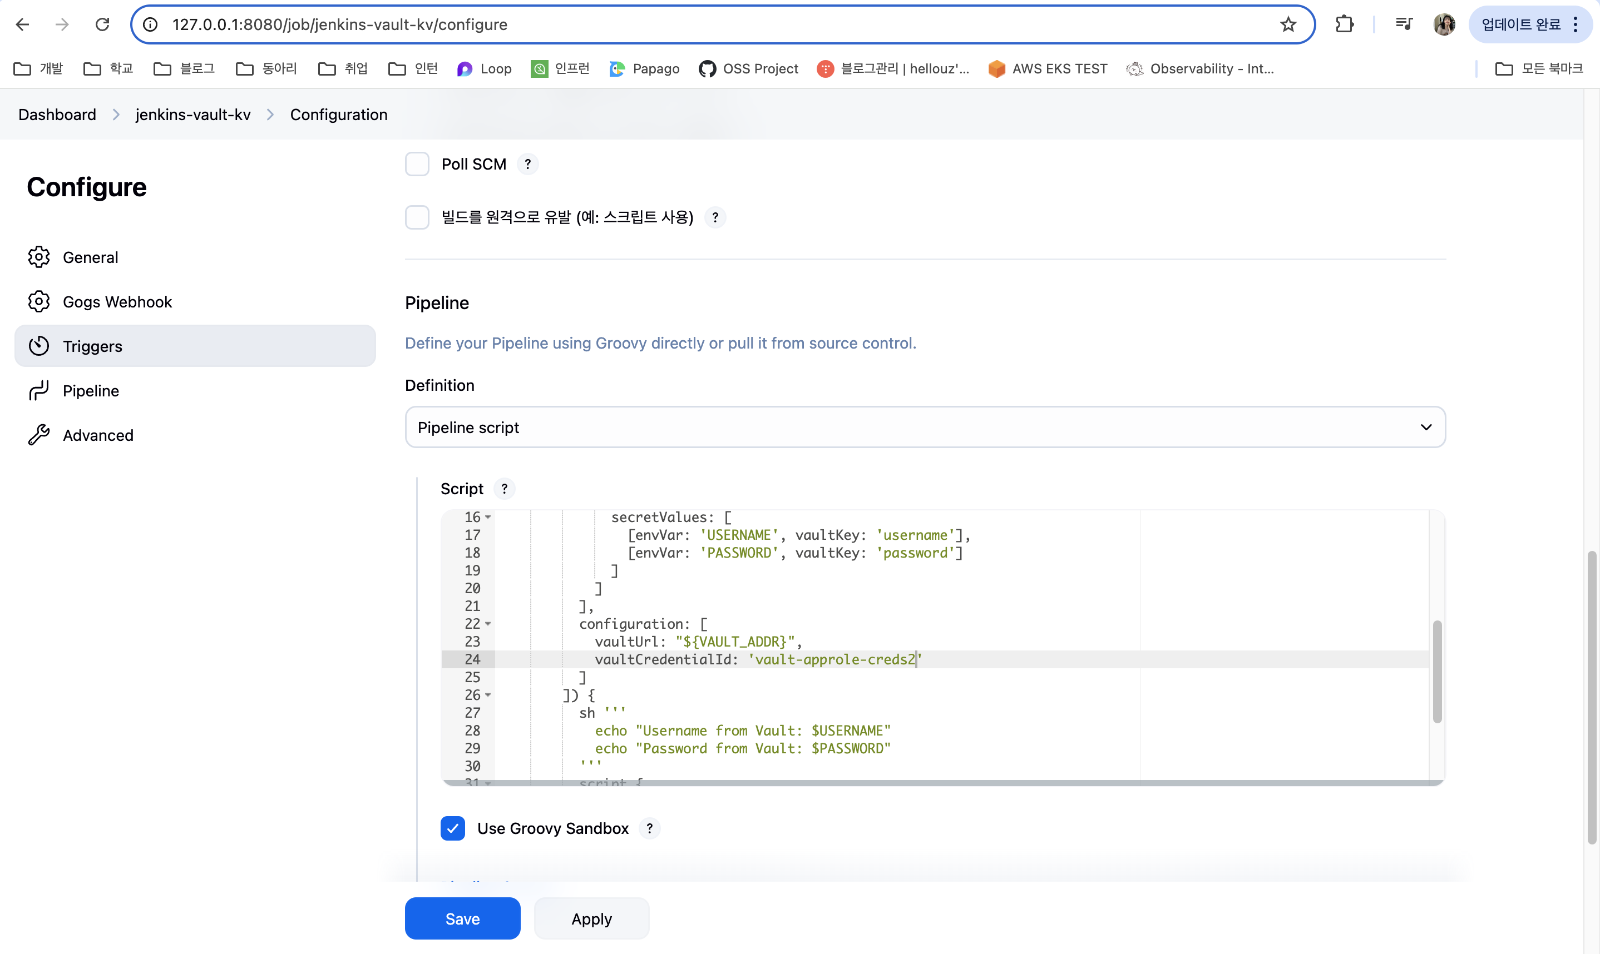Viewport: 1600px width, 954px height.
Task: Select Triggers in the Configure sidebar
Action: pyautogui.click(x=195, y=346)
